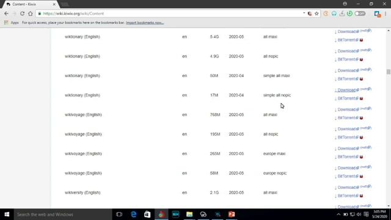The image size is (391, 220).
Task: Open the browser home page icon
Action: tap(31, 13)
